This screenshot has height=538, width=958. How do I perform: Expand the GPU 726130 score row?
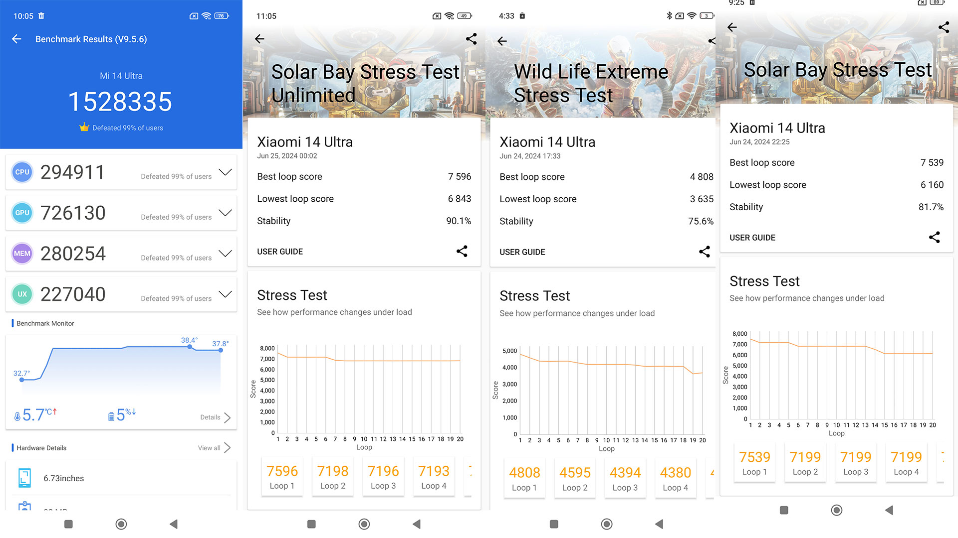226,213
